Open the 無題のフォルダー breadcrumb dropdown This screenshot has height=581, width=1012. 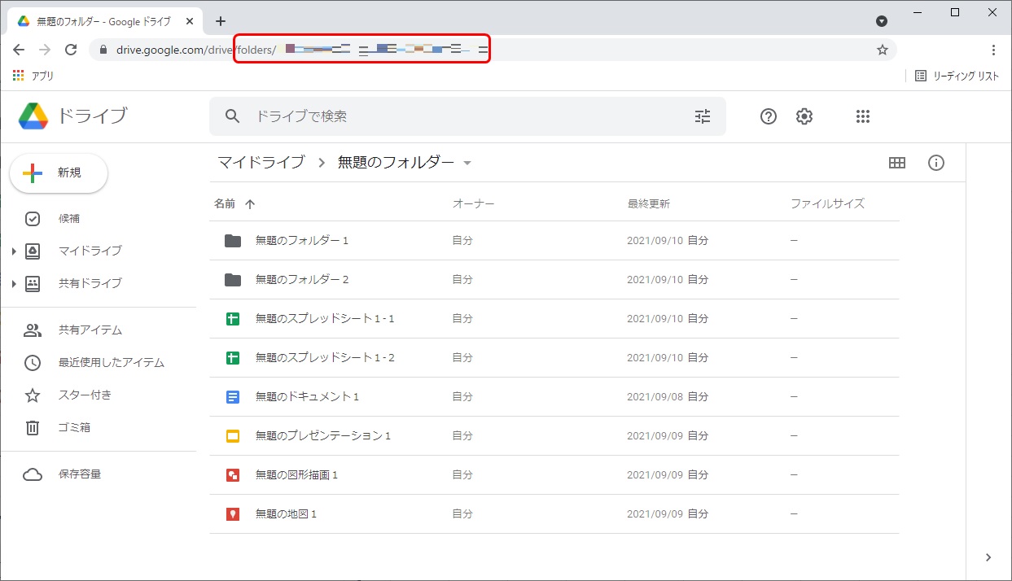coord(467,163)
